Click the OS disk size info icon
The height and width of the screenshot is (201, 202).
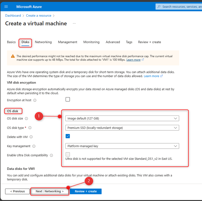point(27,118)
